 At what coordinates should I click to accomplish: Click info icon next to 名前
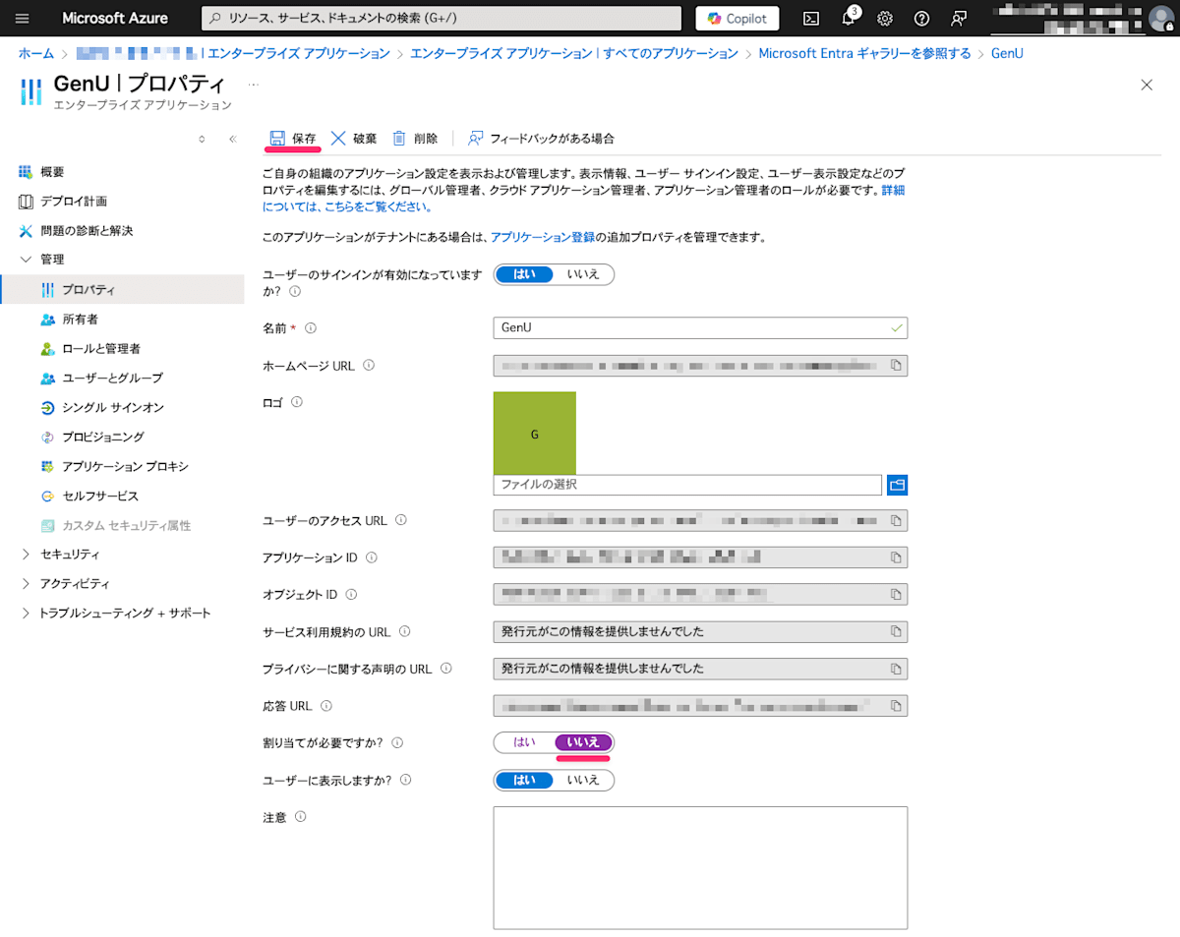[313, 328]
